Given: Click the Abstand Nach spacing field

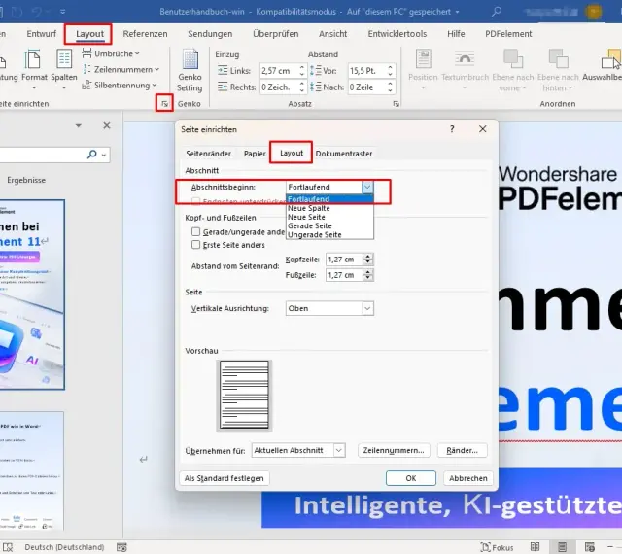Looking at the screenshot, I should pos(367,87).
